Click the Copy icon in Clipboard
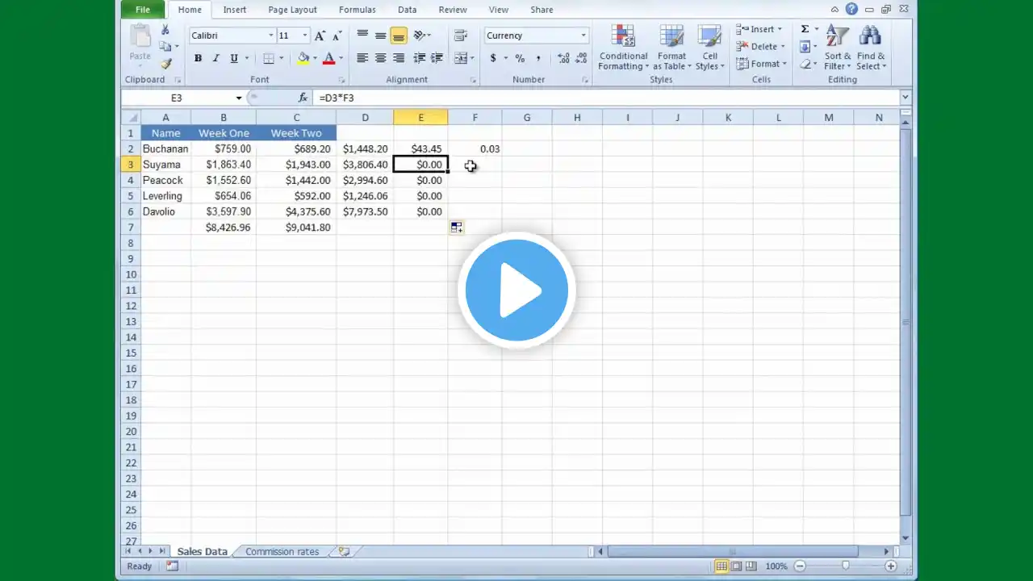 165,47
